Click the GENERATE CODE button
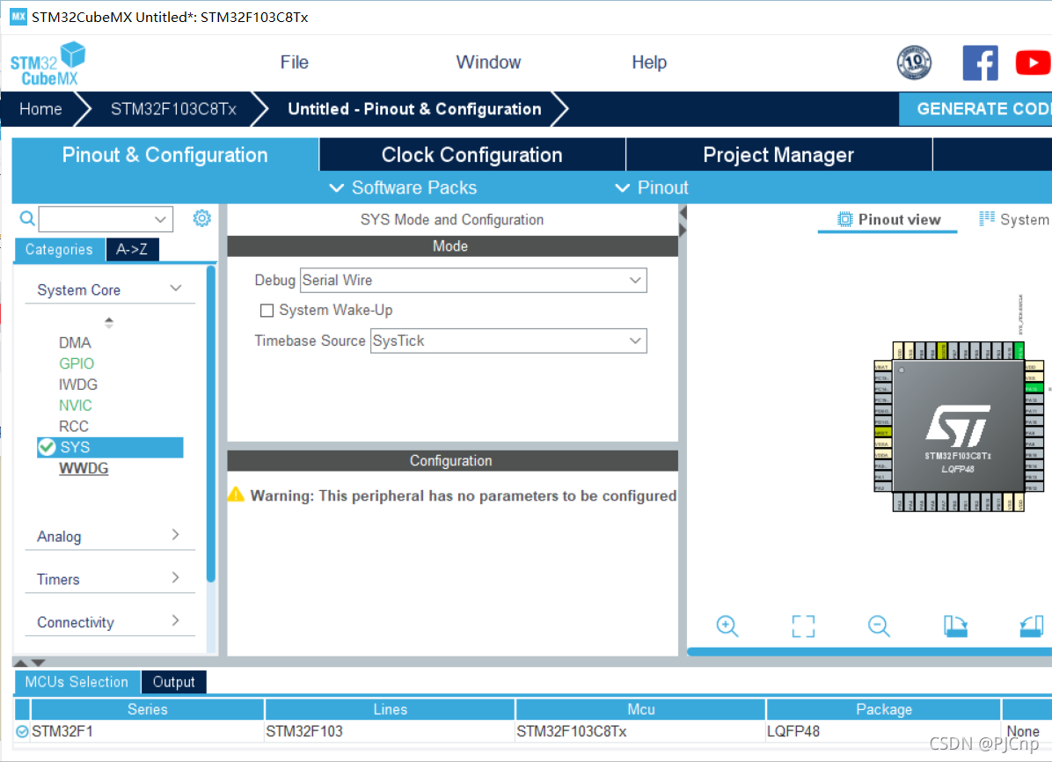This screenshot has height=762, width=1052. pos(975,109)
